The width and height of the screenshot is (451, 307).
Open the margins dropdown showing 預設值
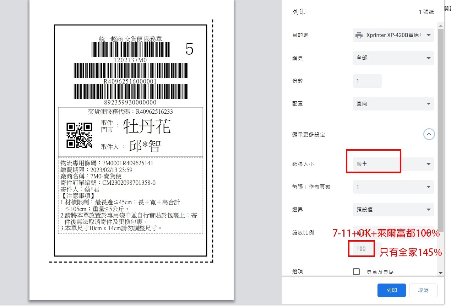[x=393, y=210]
